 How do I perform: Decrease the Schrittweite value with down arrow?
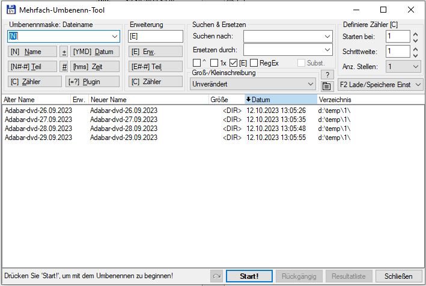click(415, 55)
